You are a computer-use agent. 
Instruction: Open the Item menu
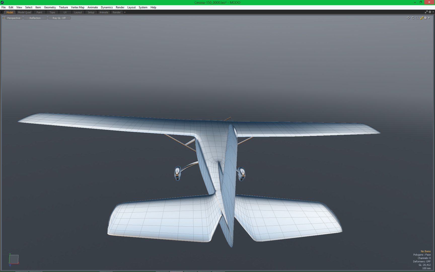point(38,7)
